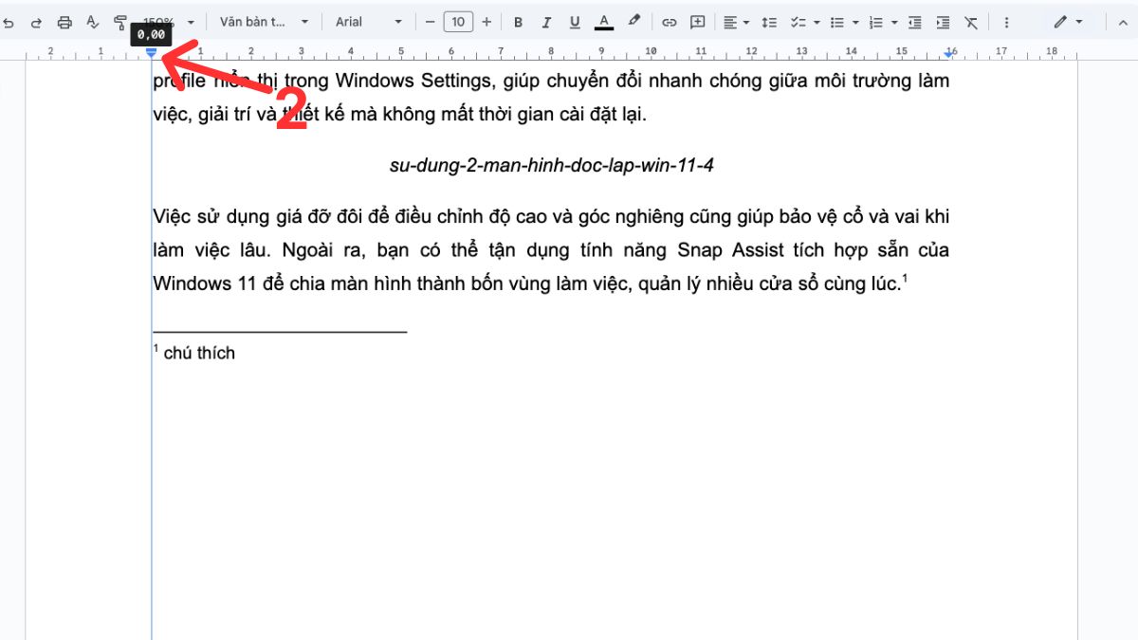Open the Arial font family dropdown
Screen dimensions: 1138x640
pos(369,22)
